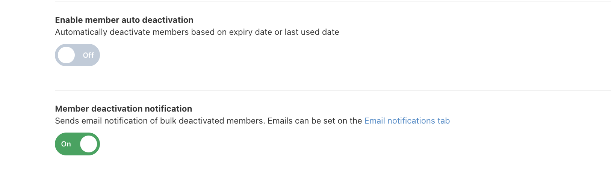
Task: Click the "Member deactivation notification" heading
Action: [123, 109]
